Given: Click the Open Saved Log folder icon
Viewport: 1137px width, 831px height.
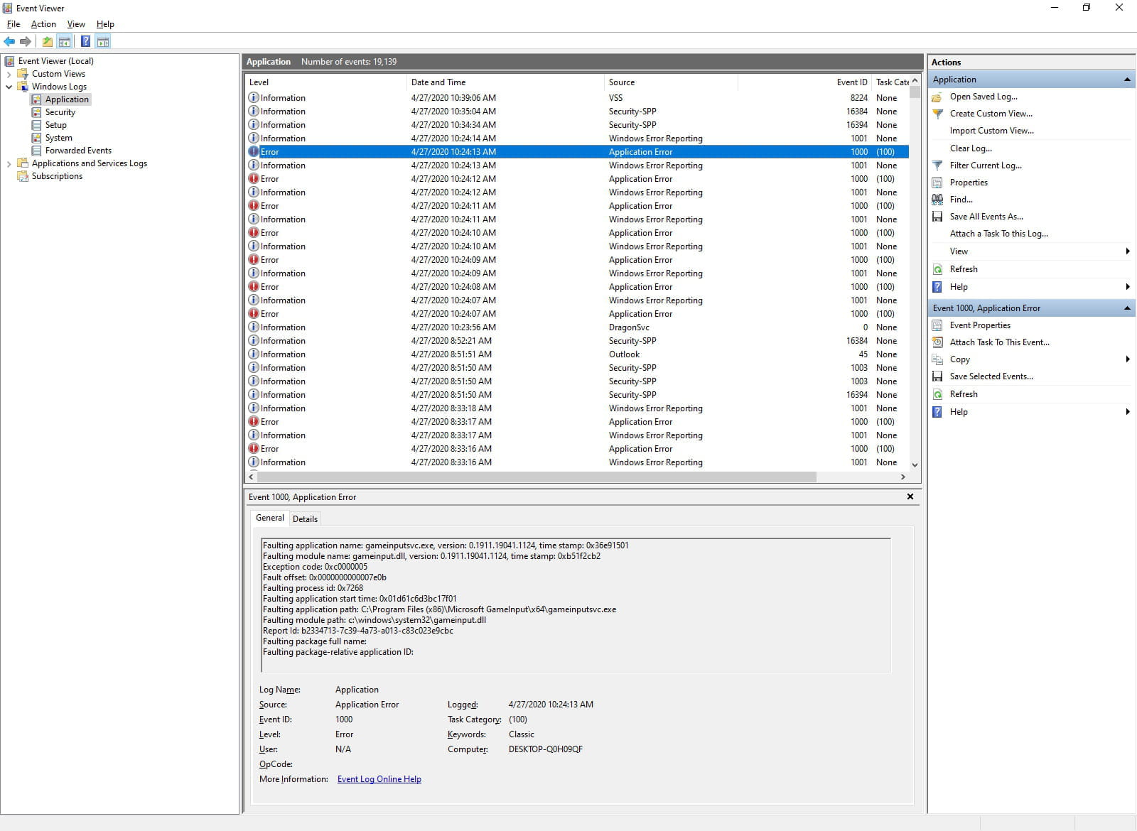Looking at the screenshot, I should pyautogui.click(x=937, y=97).
